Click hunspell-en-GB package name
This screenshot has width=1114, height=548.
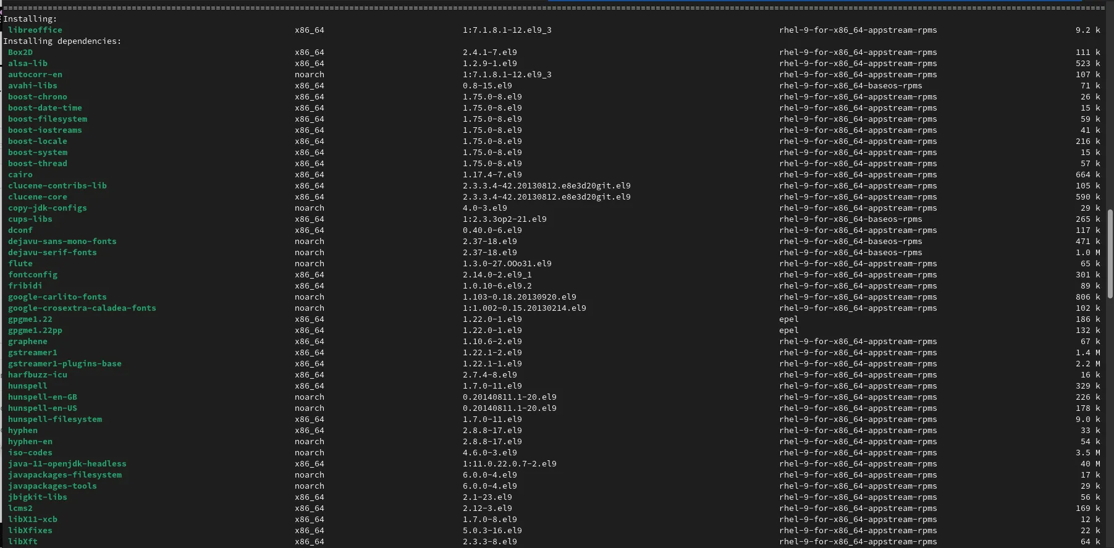click(43, 397)
